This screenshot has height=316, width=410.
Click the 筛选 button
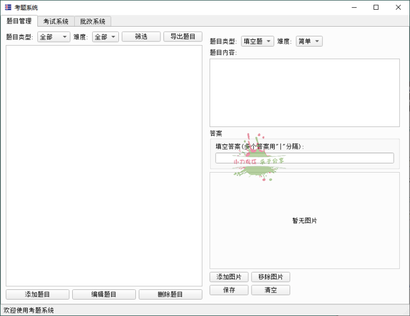141,37
